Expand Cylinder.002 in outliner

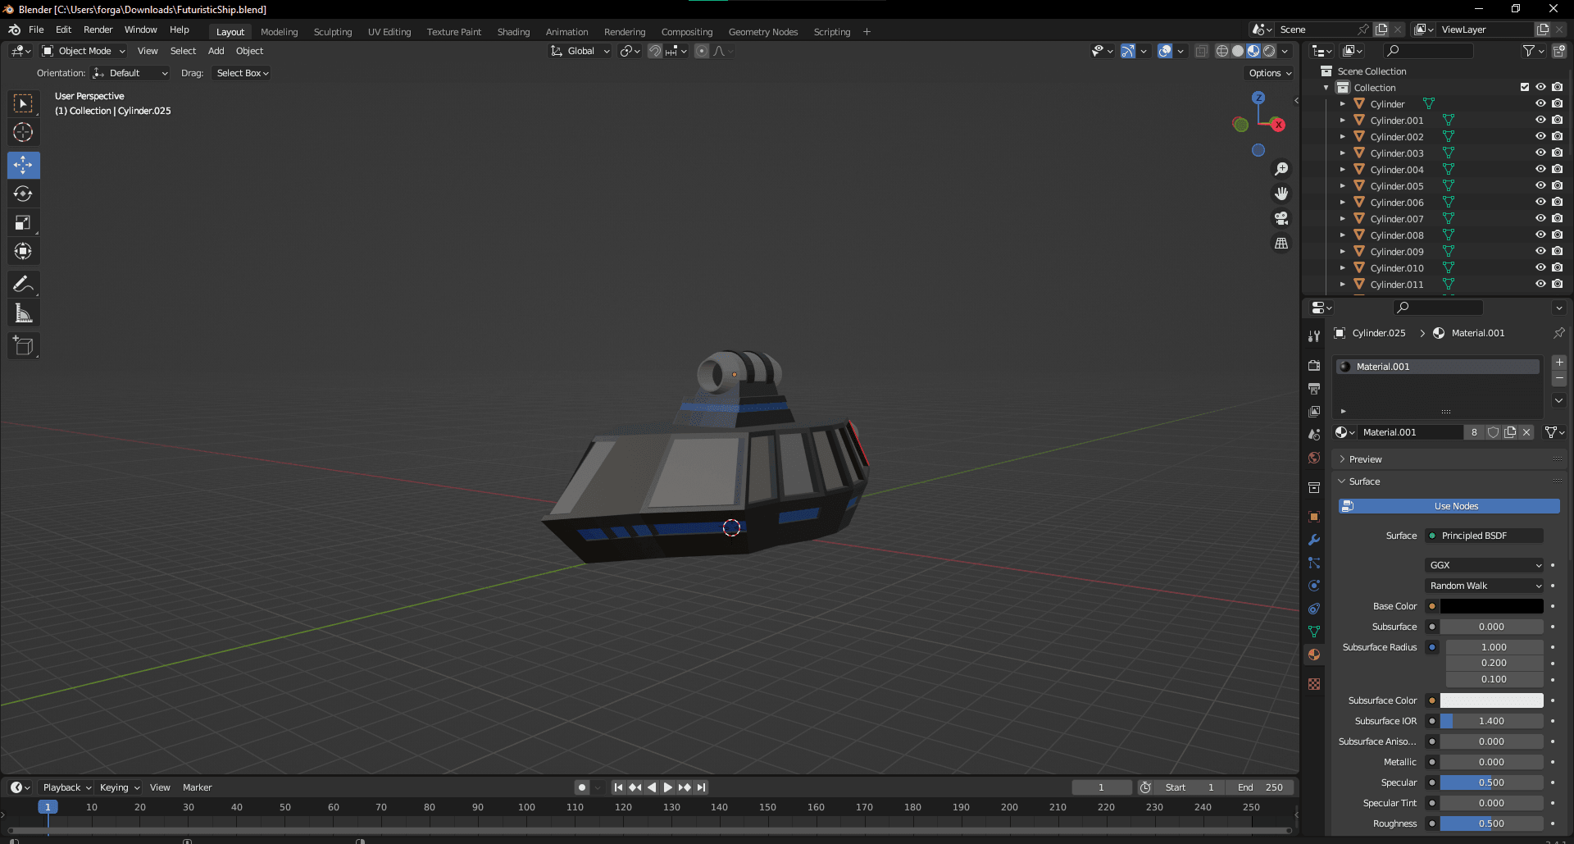pos(1342,136)
